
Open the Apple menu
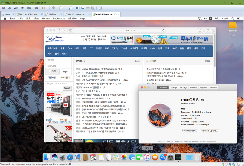tap(5, 18)
